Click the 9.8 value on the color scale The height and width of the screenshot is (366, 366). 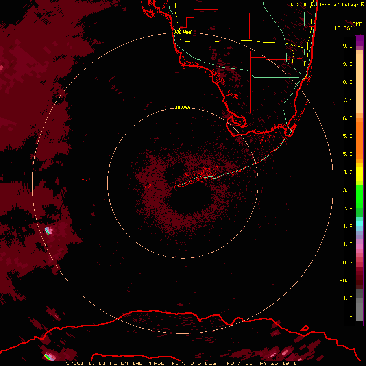[x=348, y=46]
